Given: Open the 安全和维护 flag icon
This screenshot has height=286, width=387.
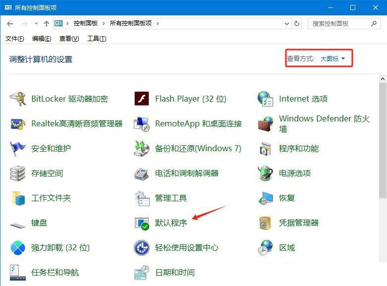Looking at the screenshot, I should 17,149.
